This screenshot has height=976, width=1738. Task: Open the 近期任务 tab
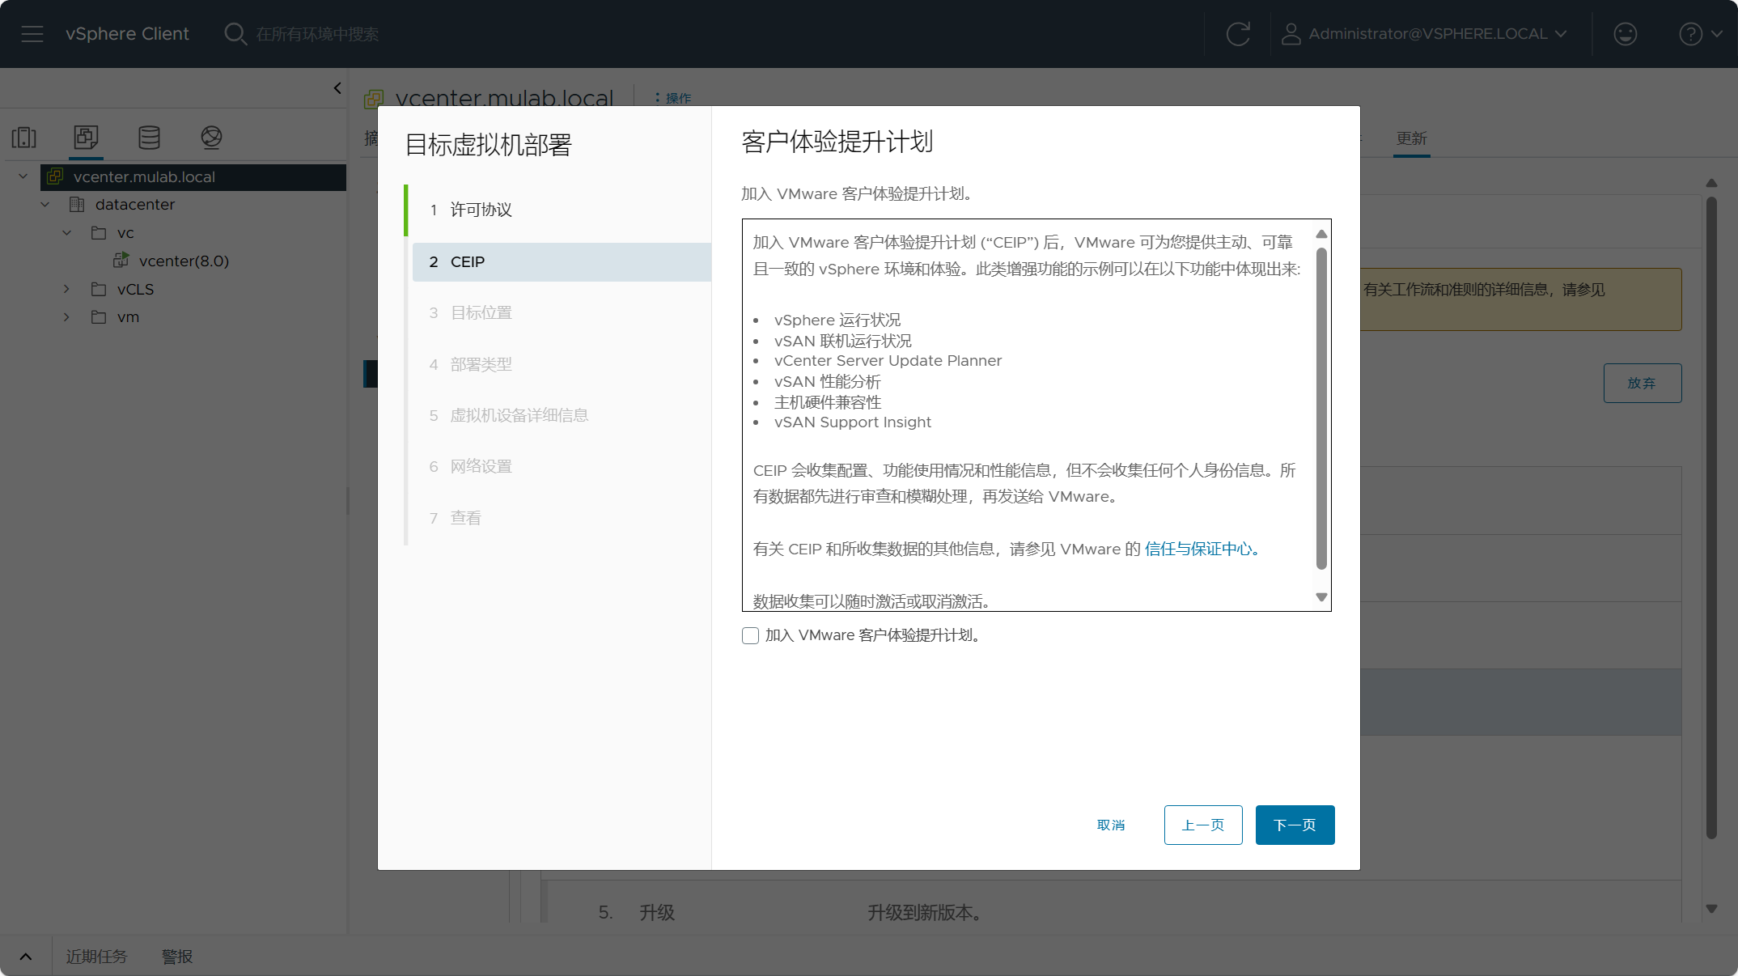point(97,957)
